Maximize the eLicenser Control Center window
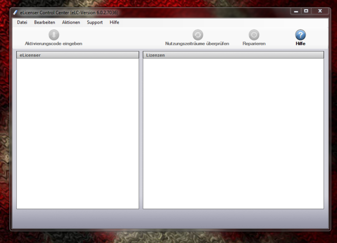The image size is (337, 243). coord(306,11)
